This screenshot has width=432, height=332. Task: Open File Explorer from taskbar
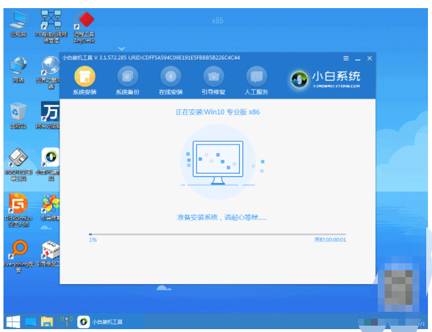(47, 322)
